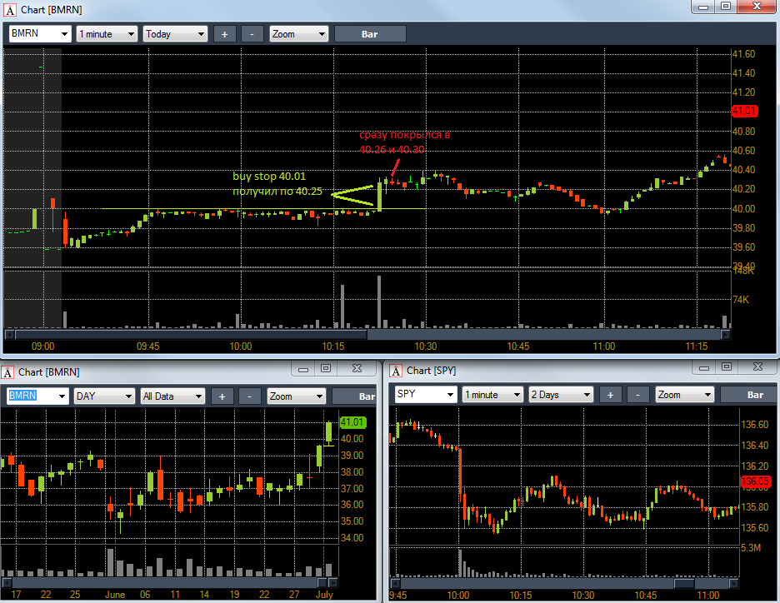The width and height of the screenshot is (780, 603).
Task: Click app icon in Chart [SPY] title bar
Action: click(396, 371)
